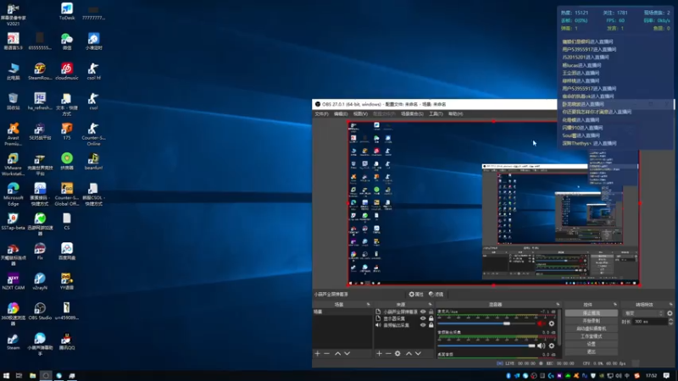678x381 pixels.
Task: Open Task View on taskbar
Action: 19,376
